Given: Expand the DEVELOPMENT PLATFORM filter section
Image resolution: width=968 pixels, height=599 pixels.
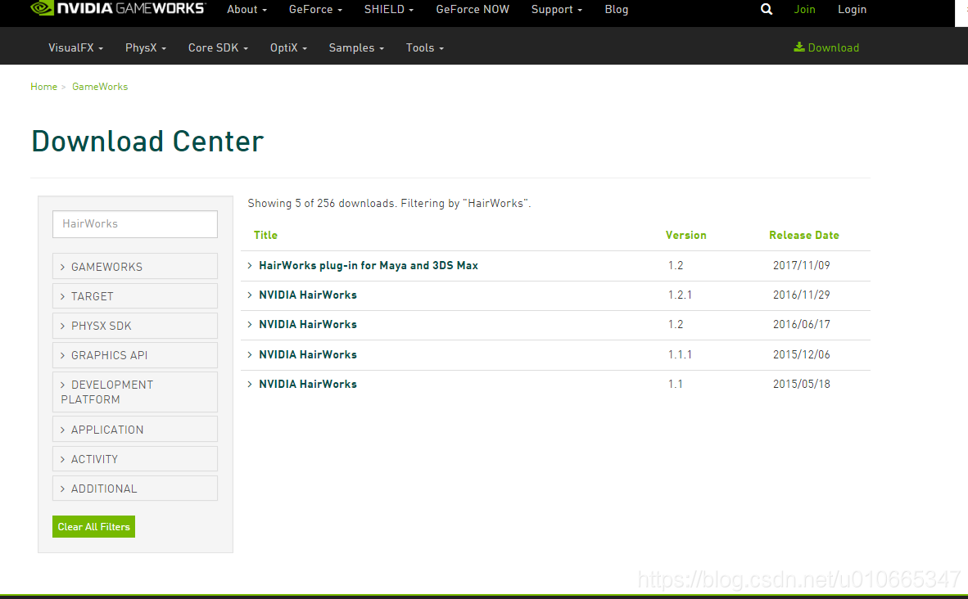Looking at the screenshot, I should (x=135, y=392).
